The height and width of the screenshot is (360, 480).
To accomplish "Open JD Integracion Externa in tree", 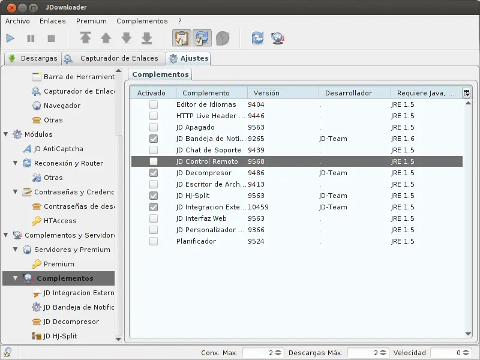I will tap(73, 293).
